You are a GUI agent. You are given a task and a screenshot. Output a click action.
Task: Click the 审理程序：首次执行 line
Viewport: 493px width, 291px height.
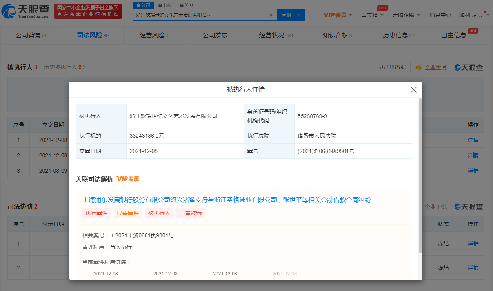coord(107,247)
